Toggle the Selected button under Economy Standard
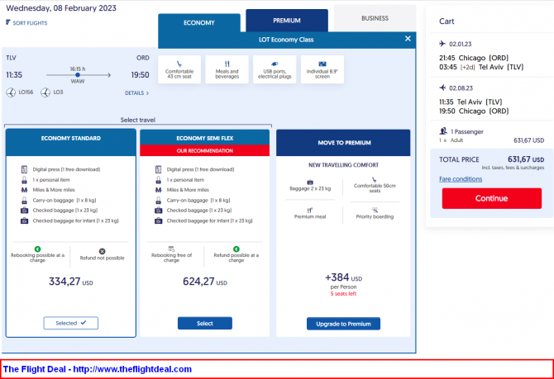Viewport: 554px width, 379px height. tap(70, 323)
